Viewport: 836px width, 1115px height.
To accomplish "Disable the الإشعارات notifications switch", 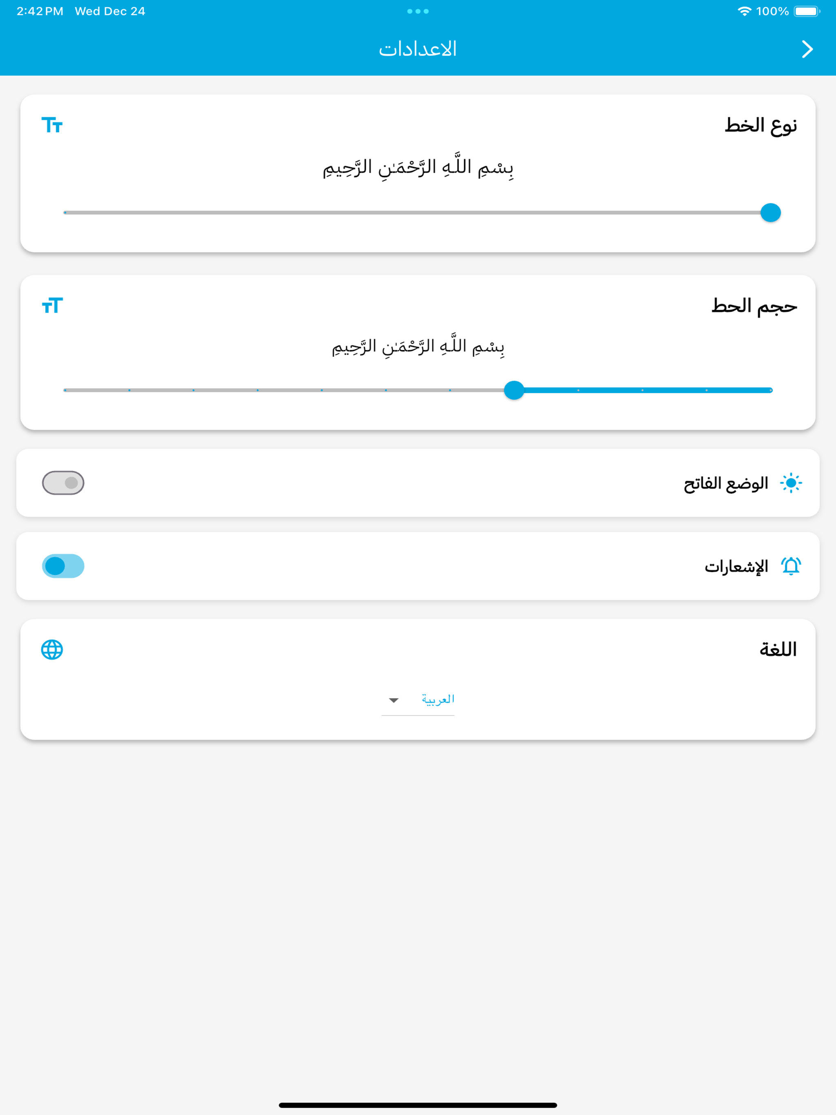I will pos(63,566).
